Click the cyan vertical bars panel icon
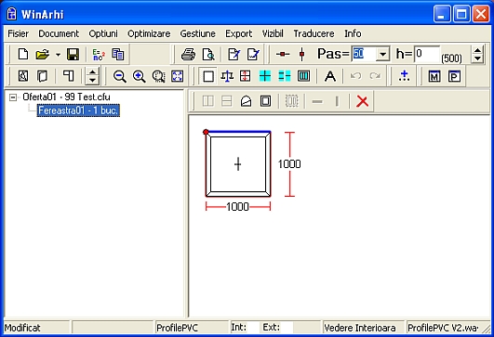 [303, 76]
